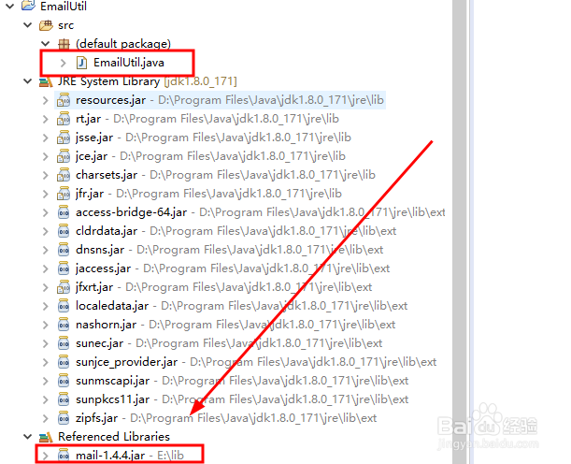571x464 pixels.
Task: Click the jfr.jar jar icon
Action: point(64,194)
